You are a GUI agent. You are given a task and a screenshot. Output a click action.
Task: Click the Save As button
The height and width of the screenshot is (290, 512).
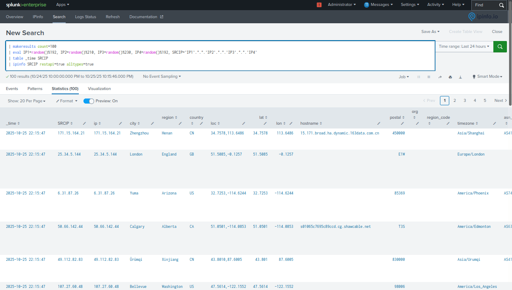coord(430,31)
